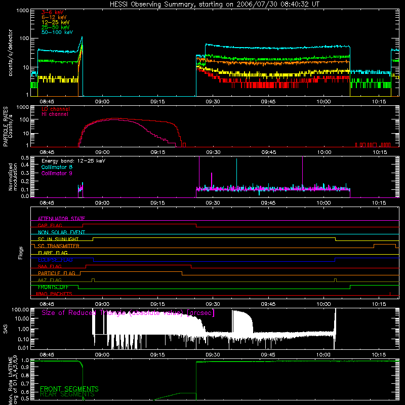Click the SC_IN_SUNLIGHT flag label

(58, 239)
